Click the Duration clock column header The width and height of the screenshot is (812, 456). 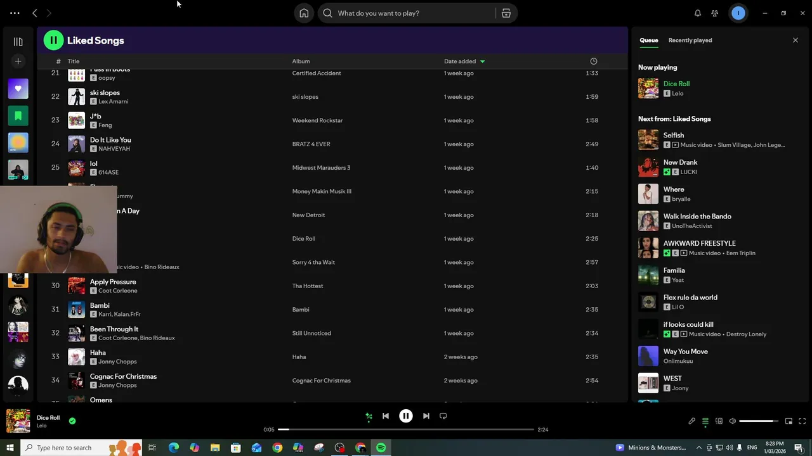pos(594,61)
